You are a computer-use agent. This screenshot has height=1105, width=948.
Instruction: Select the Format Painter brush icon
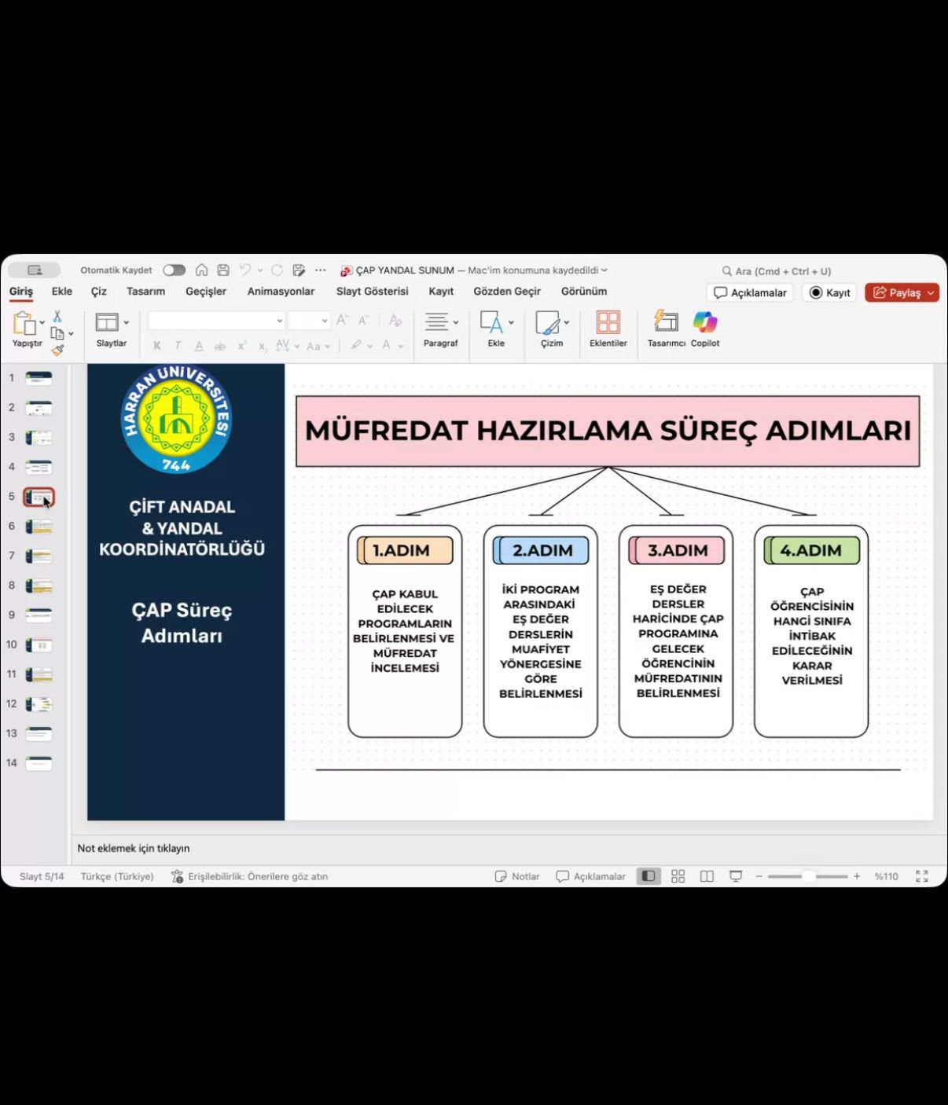pyautogui.click(x=57, y=351)
